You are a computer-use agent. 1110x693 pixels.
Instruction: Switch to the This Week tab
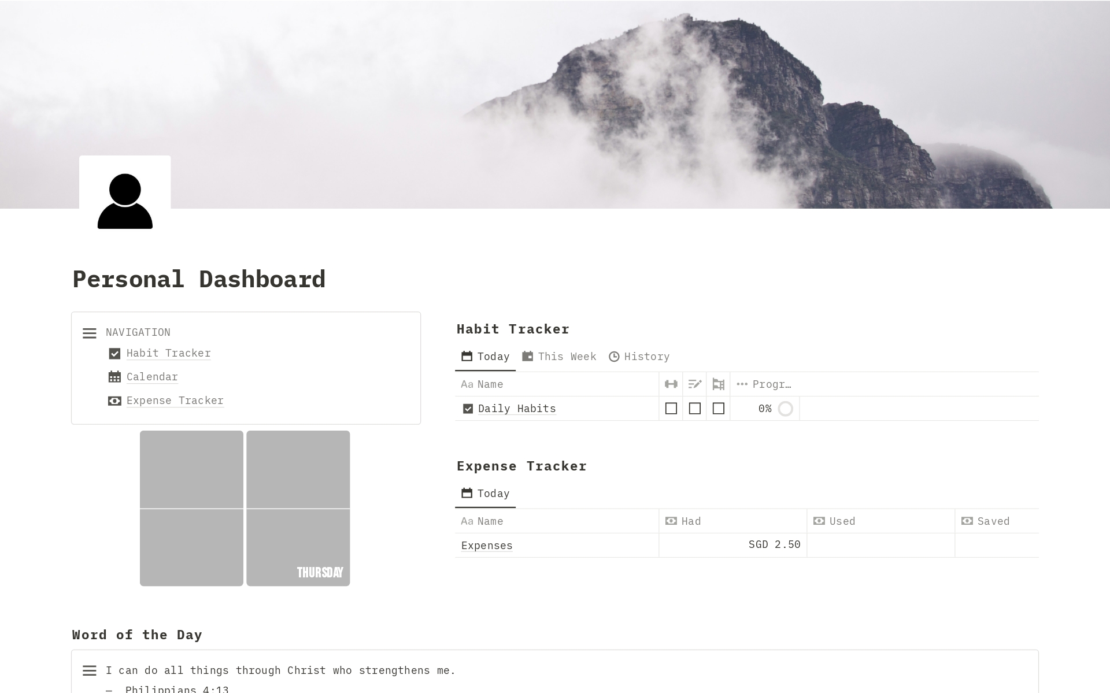coord(559,357)
